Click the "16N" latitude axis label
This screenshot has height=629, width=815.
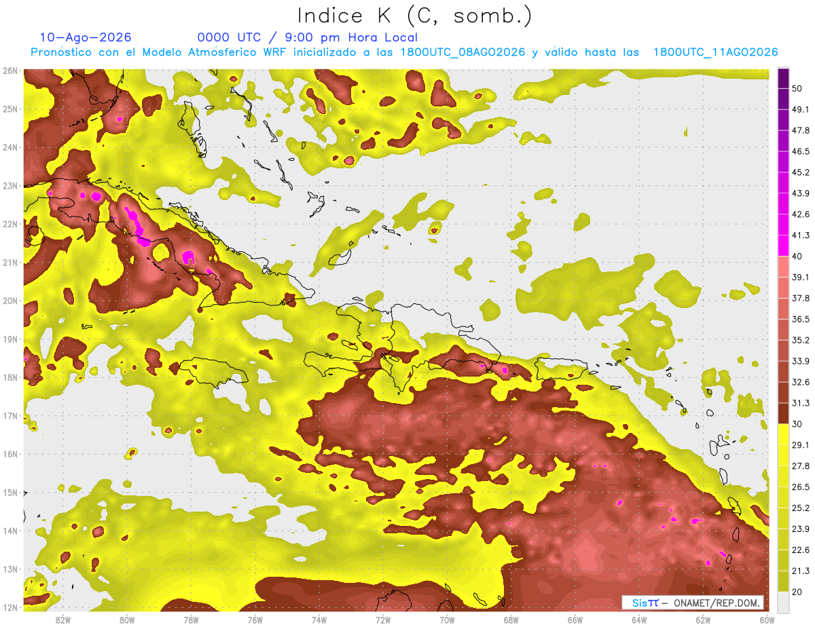[x=10, y=454]
